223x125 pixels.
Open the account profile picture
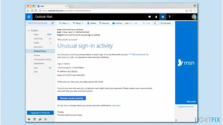tap(194, 17)
